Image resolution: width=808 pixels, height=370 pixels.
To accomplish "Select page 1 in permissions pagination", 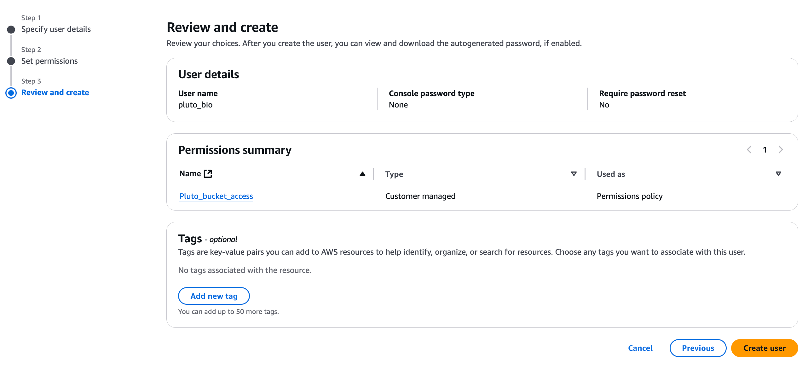I will (765, 150).
